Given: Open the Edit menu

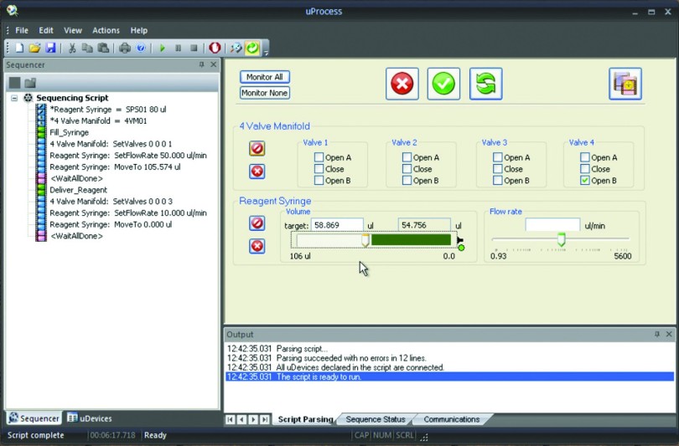Looking at the screenshot, I should coord(46,30).
